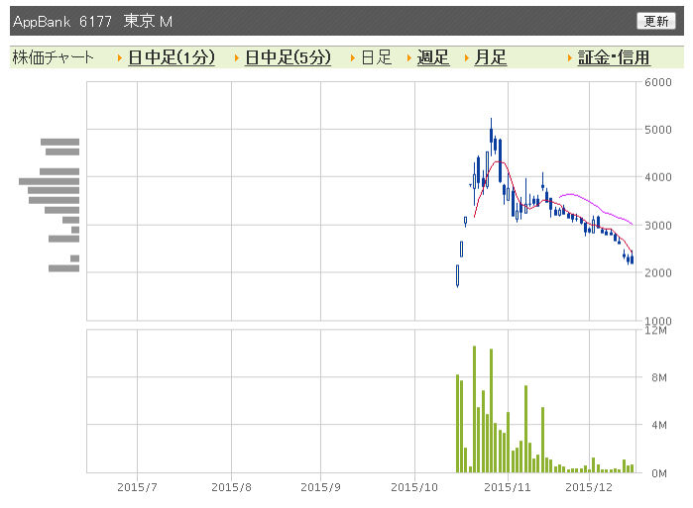Open the 証金・信用 margin page

click(614, 57)
